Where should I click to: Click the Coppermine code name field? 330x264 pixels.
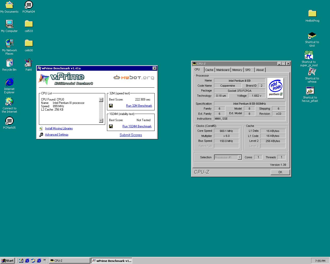pos(228,86)
